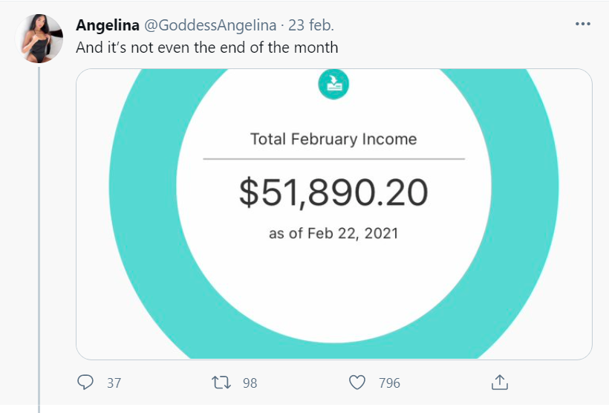This screenshot has height=413, width=609.
Task: Click the tweet text about end of month
Action: pos(207,48)
